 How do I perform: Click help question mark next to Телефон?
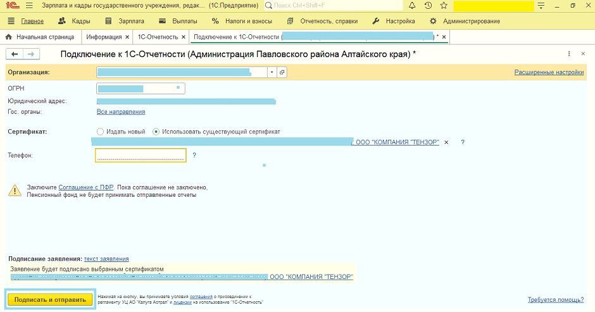click(194, 155)
